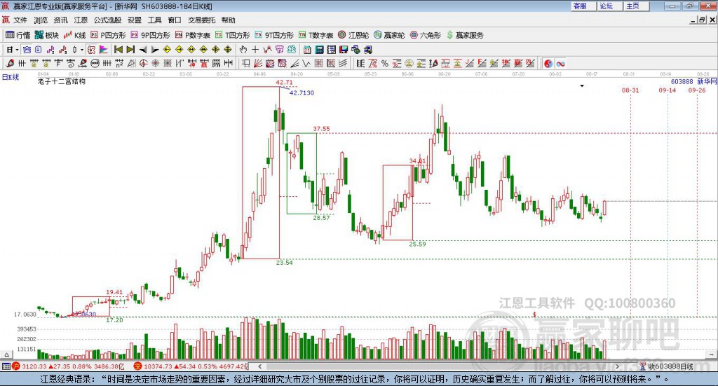Click the grid icon in status bar
Viewport: 718px width, 386px height.
[6, 366]
